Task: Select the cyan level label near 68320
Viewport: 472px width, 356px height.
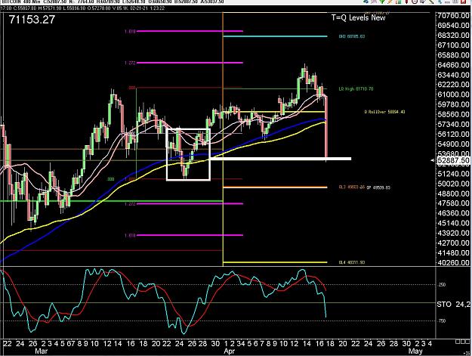Action: 352,36
